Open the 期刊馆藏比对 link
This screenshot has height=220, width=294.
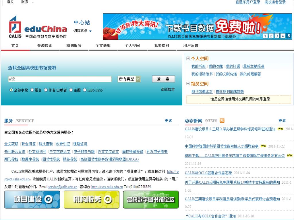(x=202, y=91)
